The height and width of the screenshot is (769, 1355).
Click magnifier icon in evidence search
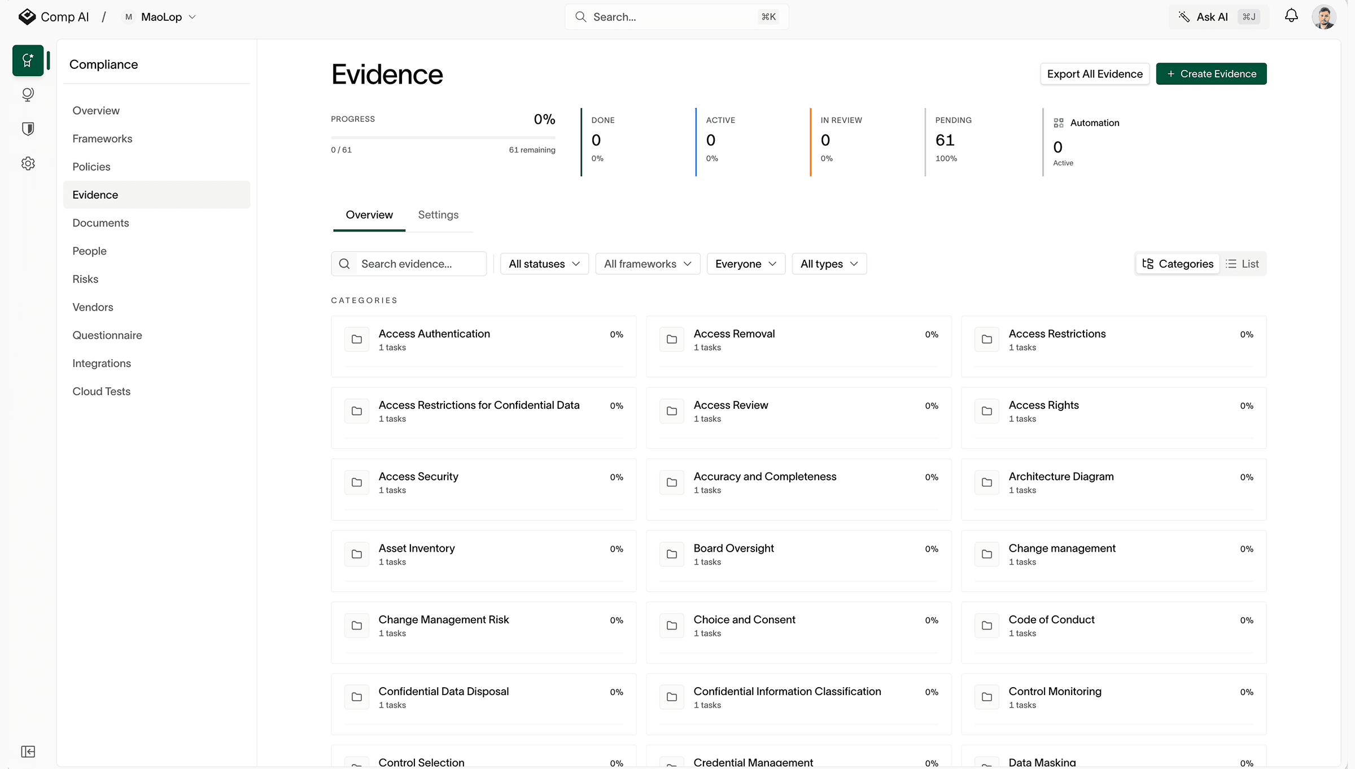(344, 264)
